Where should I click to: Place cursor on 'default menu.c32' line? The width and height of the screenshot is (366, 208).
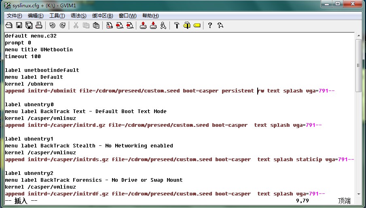coord(31,36)
